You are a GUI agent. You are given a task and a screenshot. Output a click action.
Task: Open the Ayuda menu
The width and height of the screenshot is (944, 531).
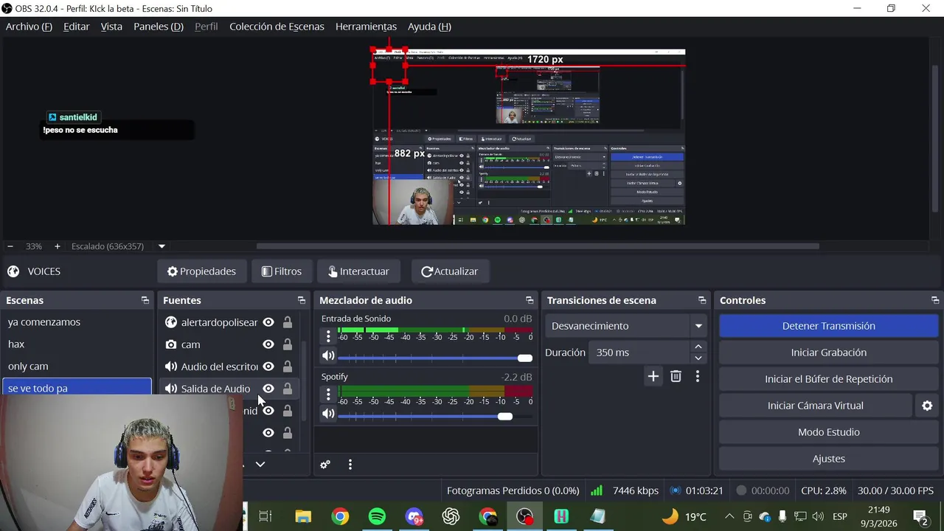coord(429,27)
